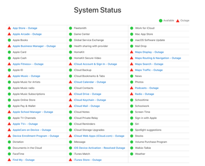
Task: Click the System Status heading
Action: coord(98,10)
